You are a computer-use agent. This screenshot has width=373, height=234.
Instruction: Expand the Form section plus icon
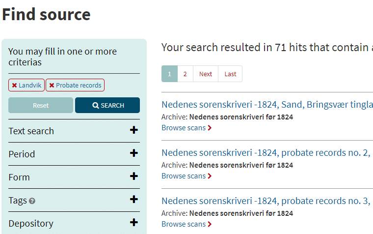133,176
